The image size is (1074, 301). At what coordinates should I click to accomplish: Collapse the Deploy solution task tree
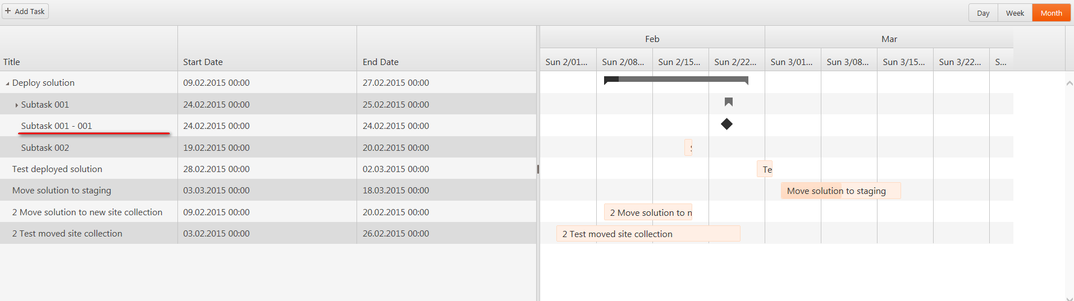[7, 84]
